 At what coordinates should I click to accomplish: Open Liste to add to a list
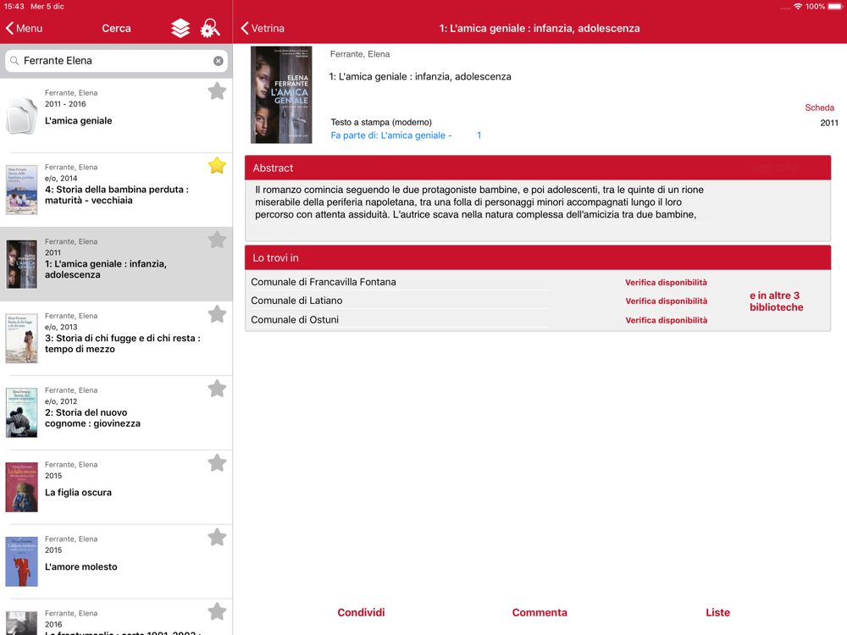(x=718, y=612)
